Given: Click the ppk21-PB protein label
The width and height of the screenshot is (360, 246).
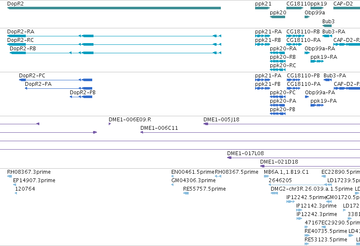Looking at the screenshot, I should coord(268,84).
